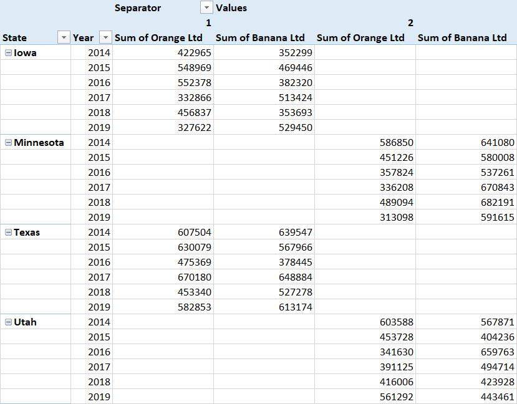Click cell with value 469446
Image resolution: width=517 pixels, height=404 pixels.
[x=264, y=67]
